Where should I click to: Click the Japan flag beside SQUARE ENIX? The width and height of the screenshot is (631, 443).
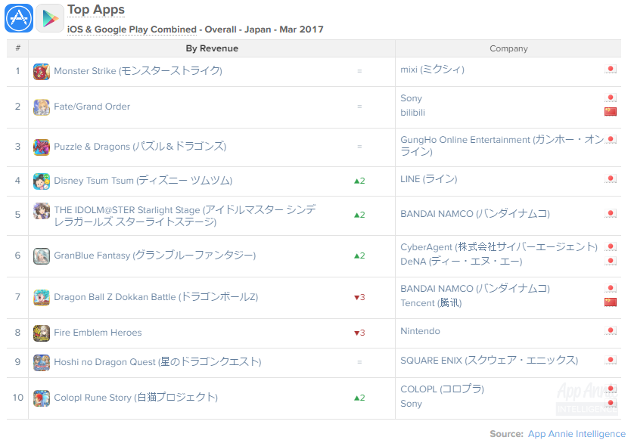point(611,360)
